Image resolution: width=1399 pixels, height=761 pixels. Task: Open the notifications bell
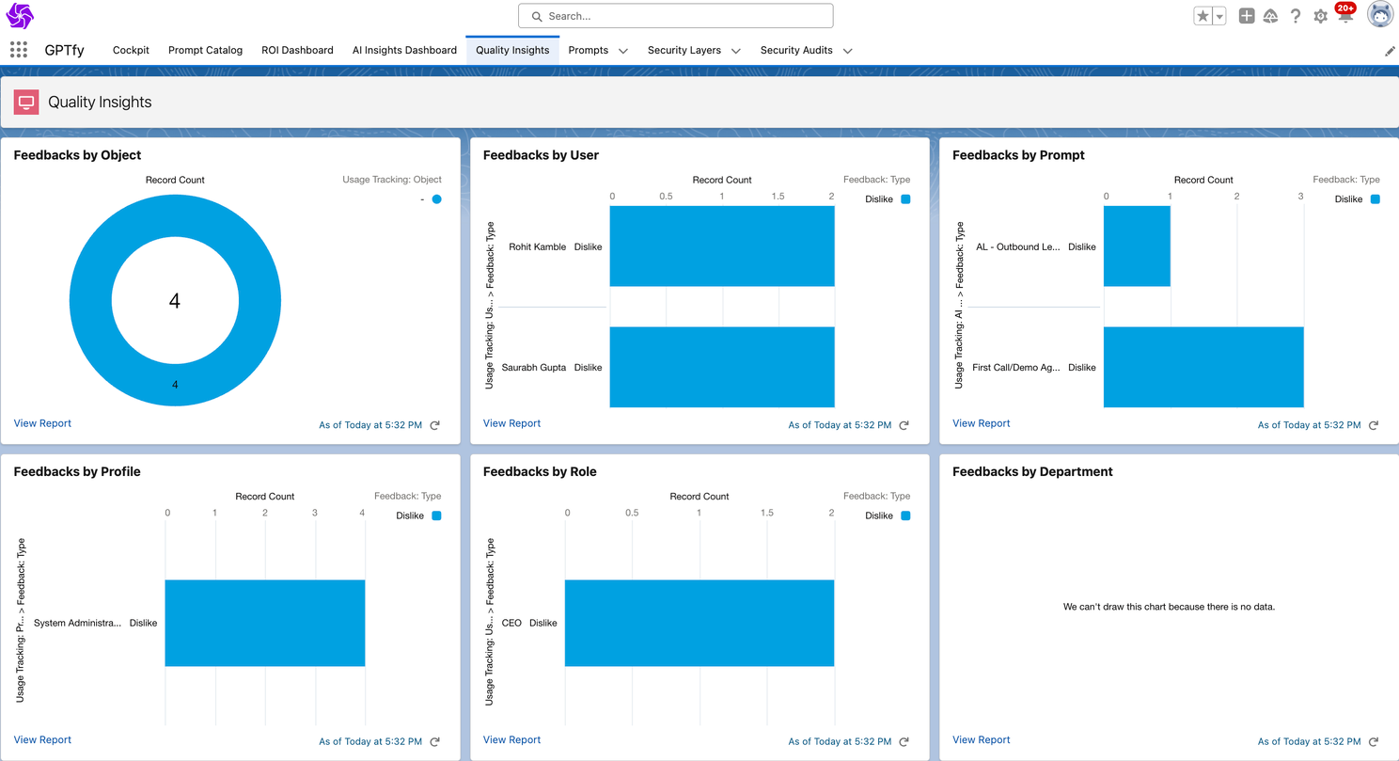tap(1344, 16)
